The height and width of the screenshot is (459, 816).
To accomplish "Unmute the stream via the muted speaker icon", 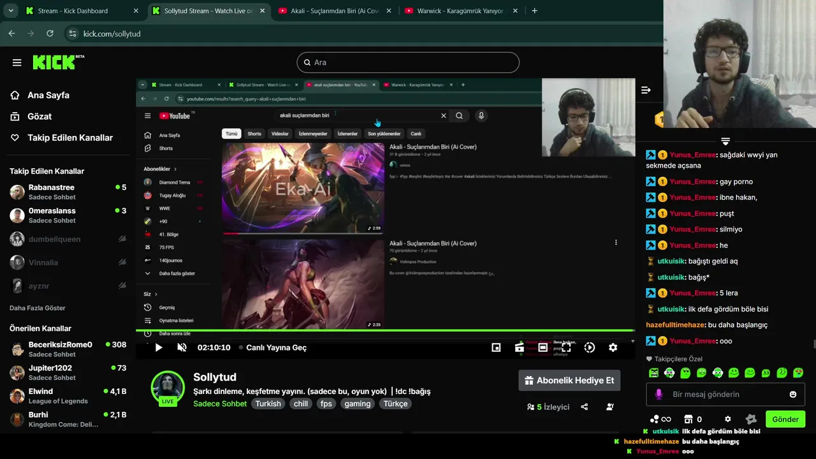I will (182, 347).
